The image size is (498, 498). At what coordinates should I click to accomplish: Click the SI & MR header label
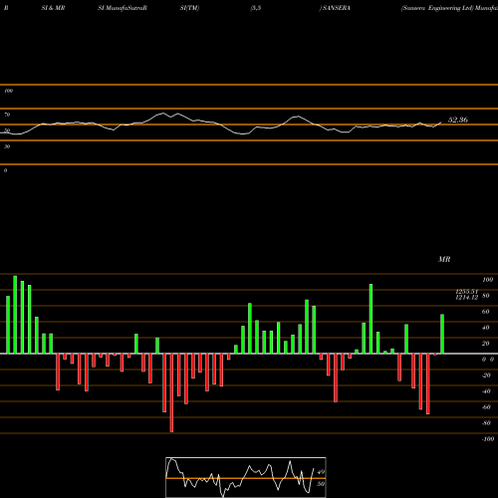(x=53, y=8)
